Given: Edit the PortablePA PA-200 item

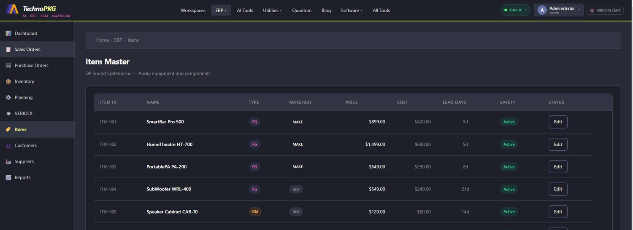Looking at the screenshot, I should (x=558, y=167).
